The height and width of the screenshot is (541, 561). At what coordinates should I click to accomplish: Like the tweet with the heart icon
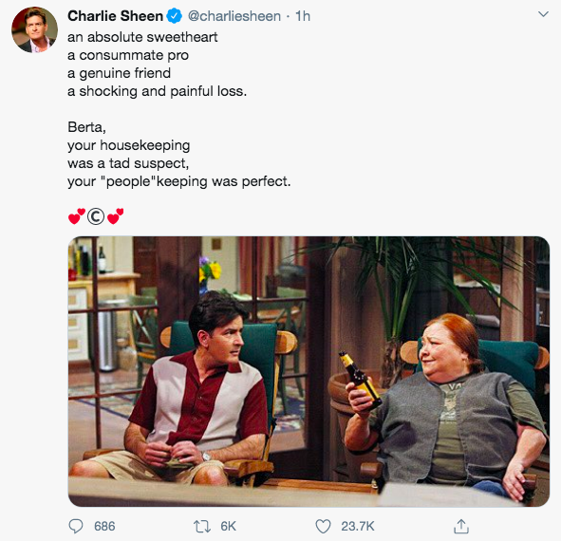click(323, 527)
